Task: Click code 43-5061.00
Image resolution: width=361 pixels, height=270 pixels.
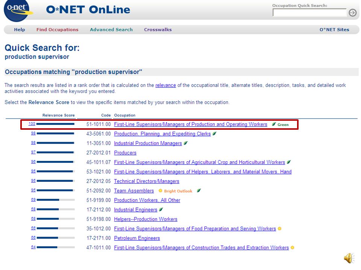Action: coord(99,133)
